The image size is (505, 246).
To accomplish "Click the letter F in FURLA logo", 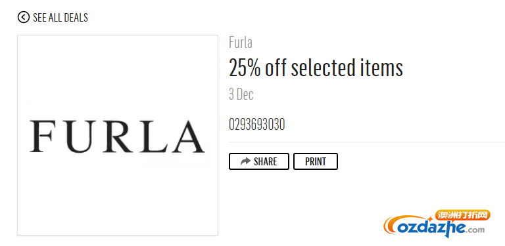I will (x=41, y=136).
